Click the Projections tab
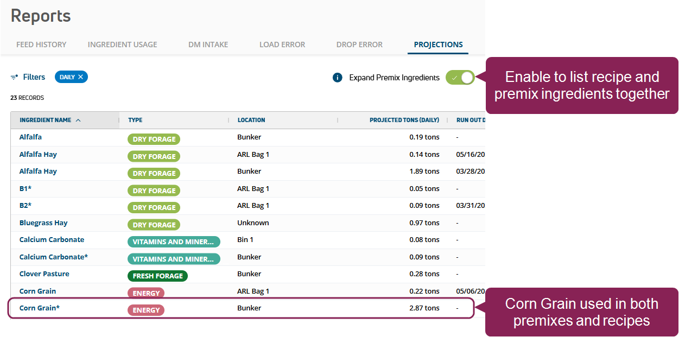 pyautogui.click(x=438, y=45)
